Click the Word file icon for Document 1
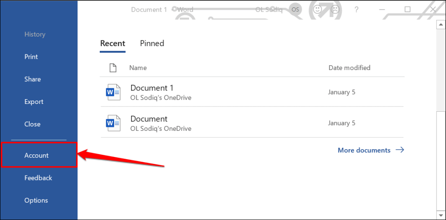This screenshot has width=446, height=220. coord(113,92)
